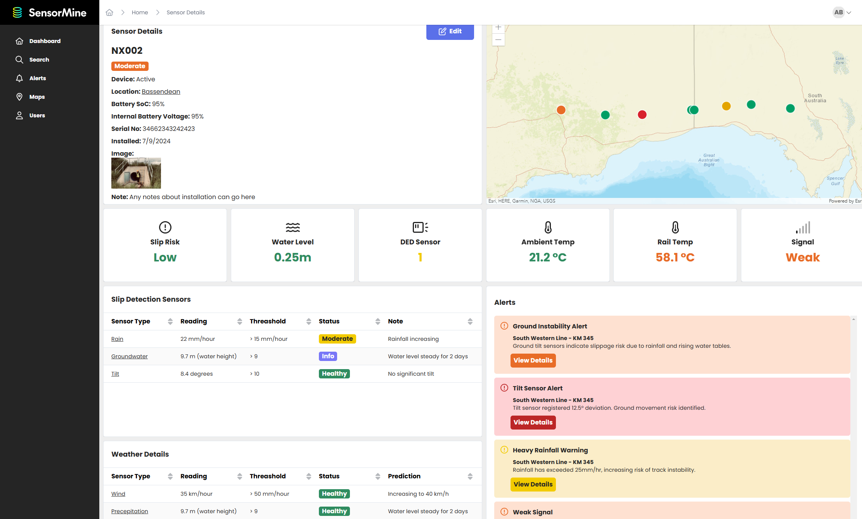Click the Weak Signal alert title

(x=533, y=512)
